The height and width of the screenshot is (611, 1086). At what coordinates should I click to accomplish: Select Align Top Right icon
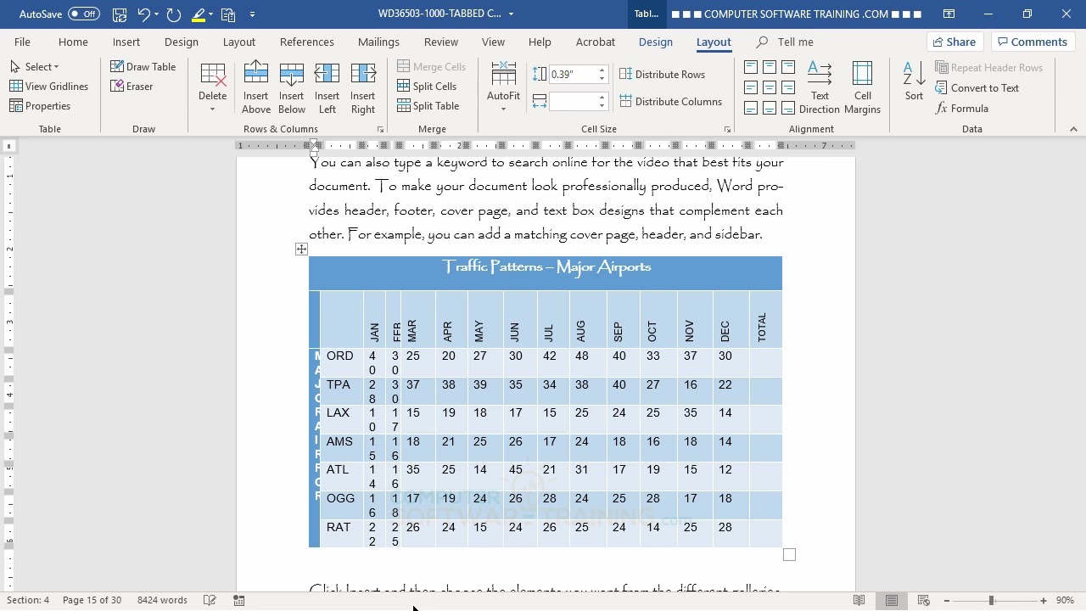[788, 67]
